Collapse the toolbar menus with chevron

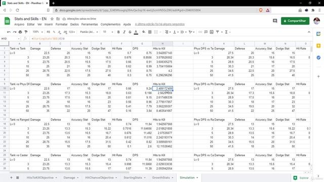click(x=309, y=32)
